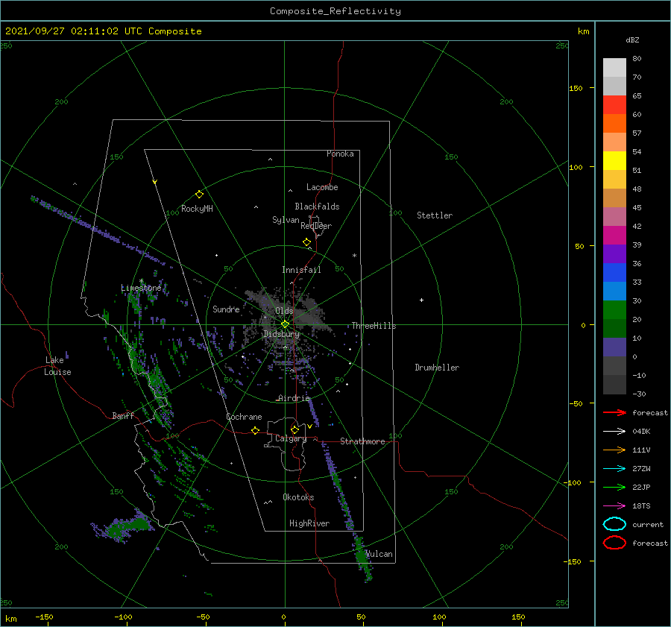Select the purple 36-39 dBZ swatch
The width and height of the screenshot is (671, 627).
point(614,254)
